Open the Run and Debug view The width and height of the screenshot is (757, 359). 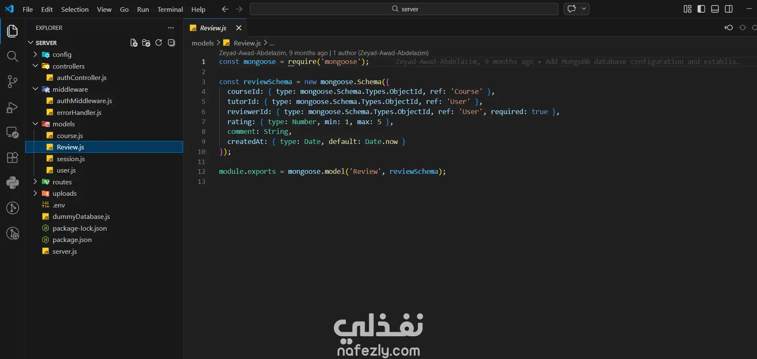13,107
